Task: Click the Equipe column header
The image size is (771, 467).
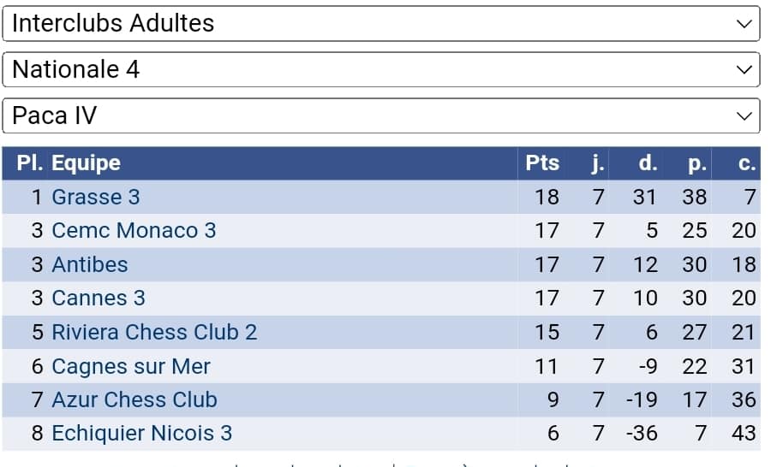Action: (x=86, y=163)
